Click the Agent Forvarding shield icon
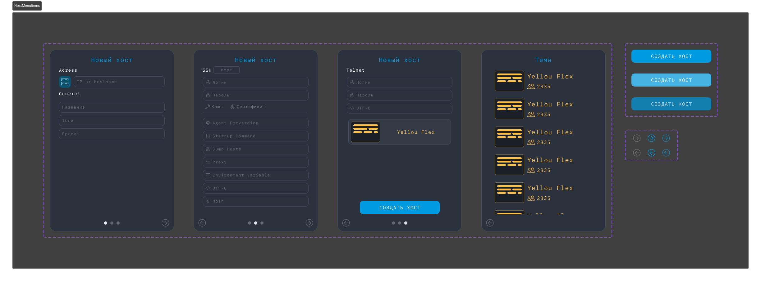 tap(208, 123)
